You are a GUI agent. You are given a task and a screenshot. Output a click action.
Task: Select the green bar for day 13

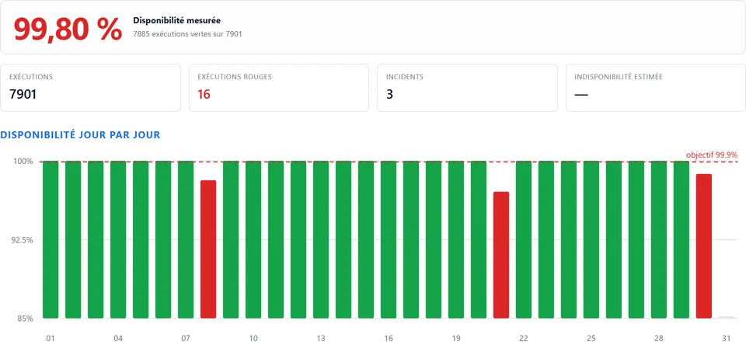[x=321, y=239]
